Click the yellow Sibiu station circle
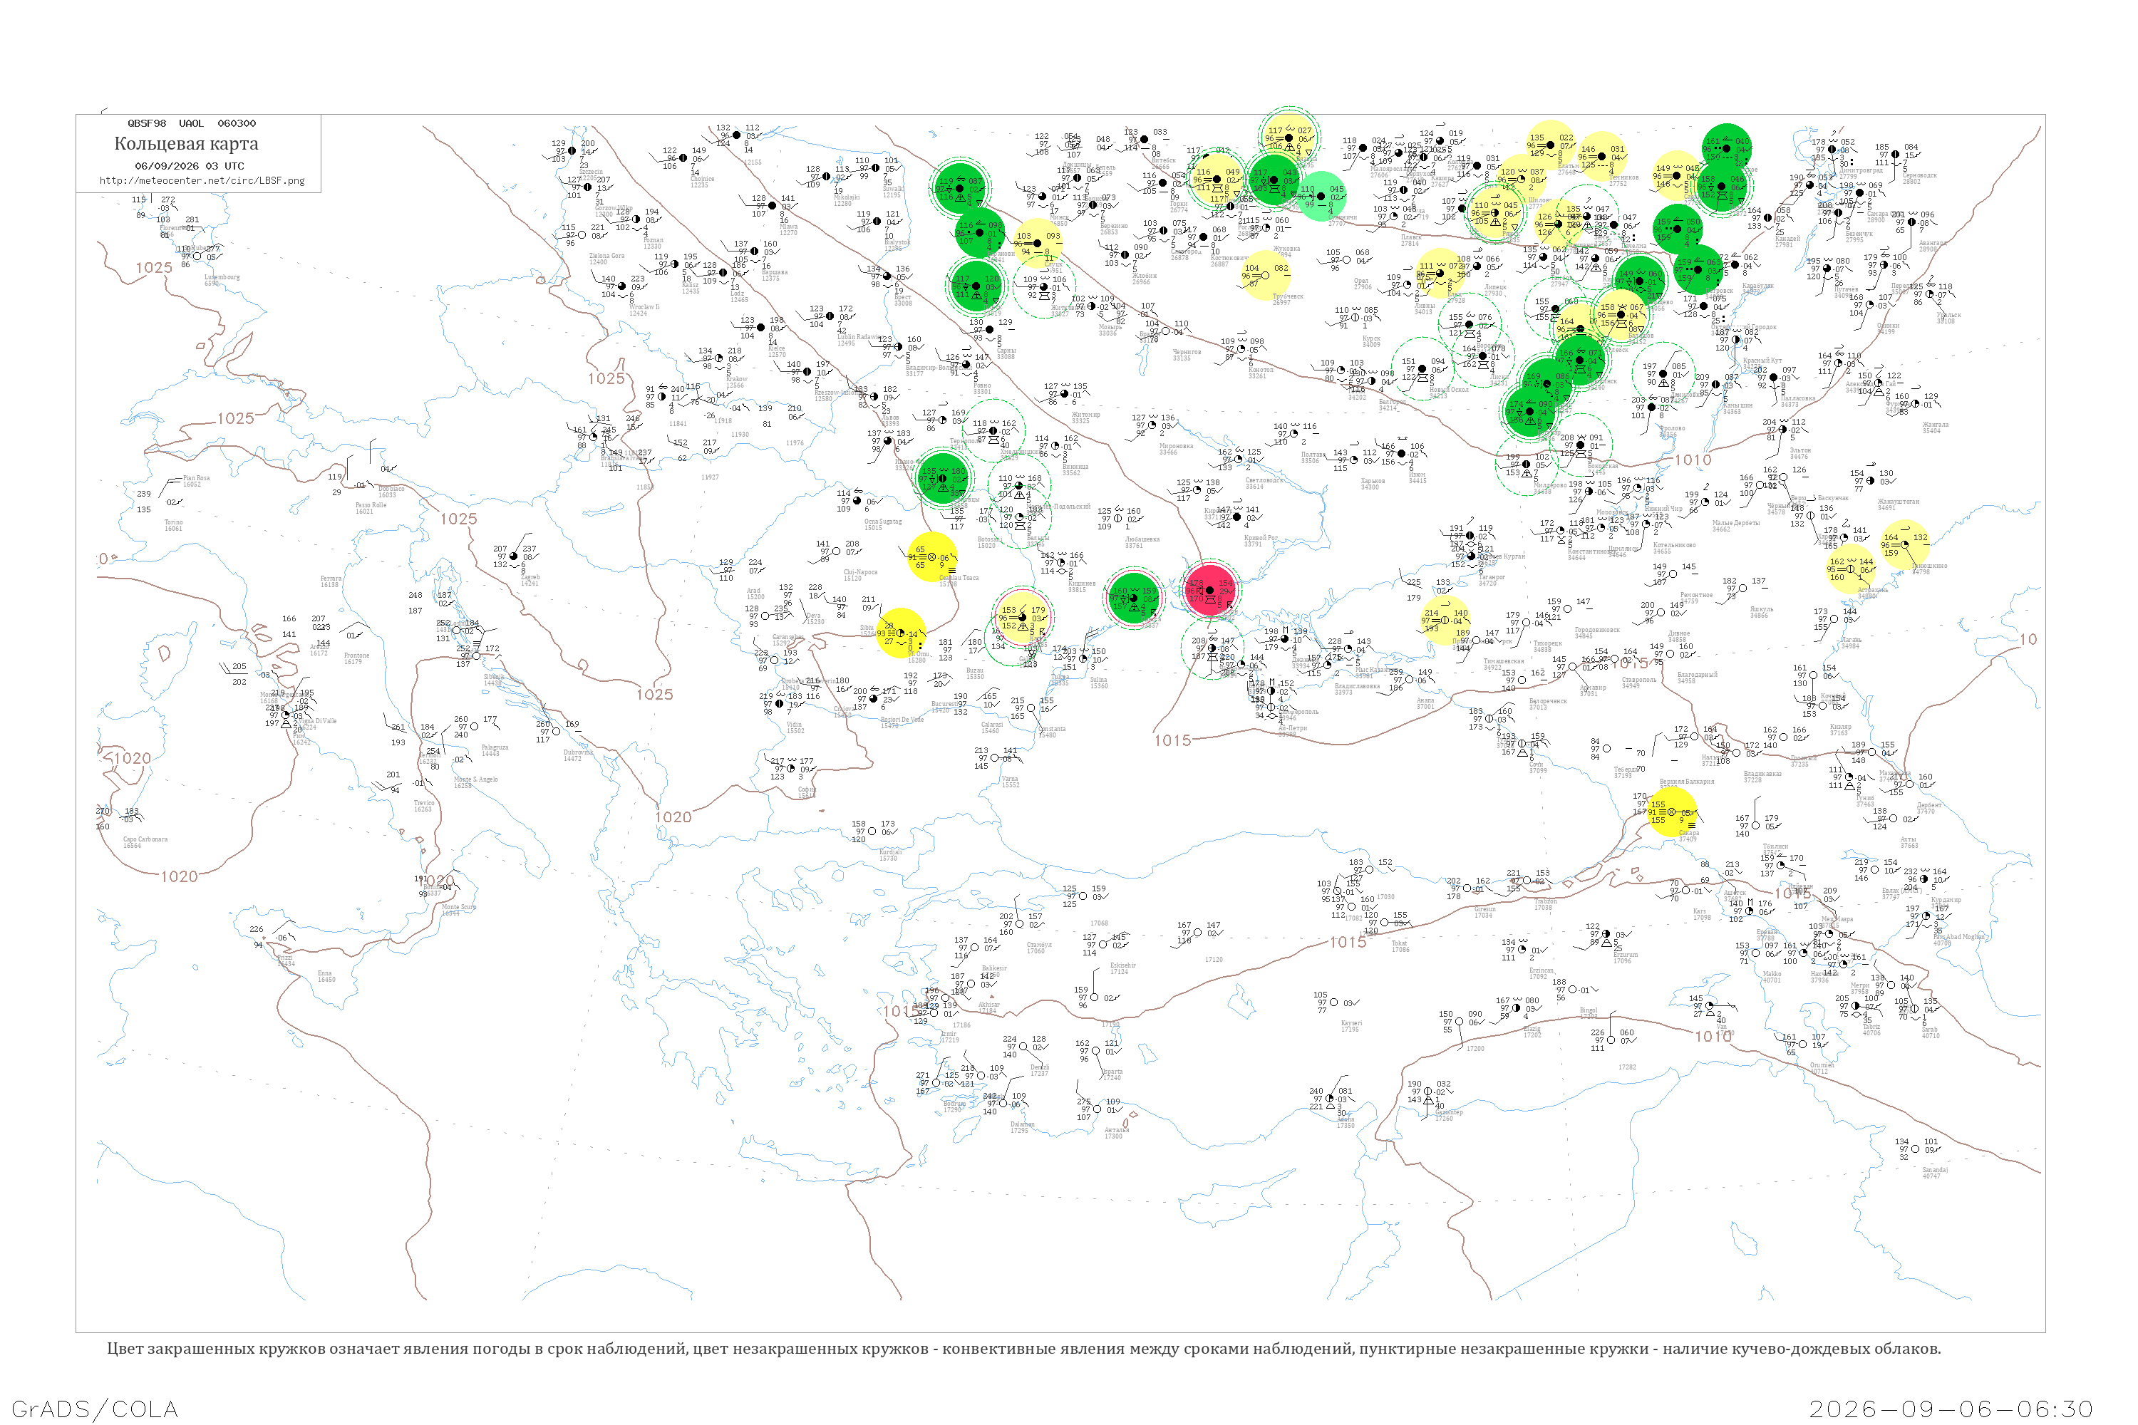2138x1425 pixels. coord(901,633)
